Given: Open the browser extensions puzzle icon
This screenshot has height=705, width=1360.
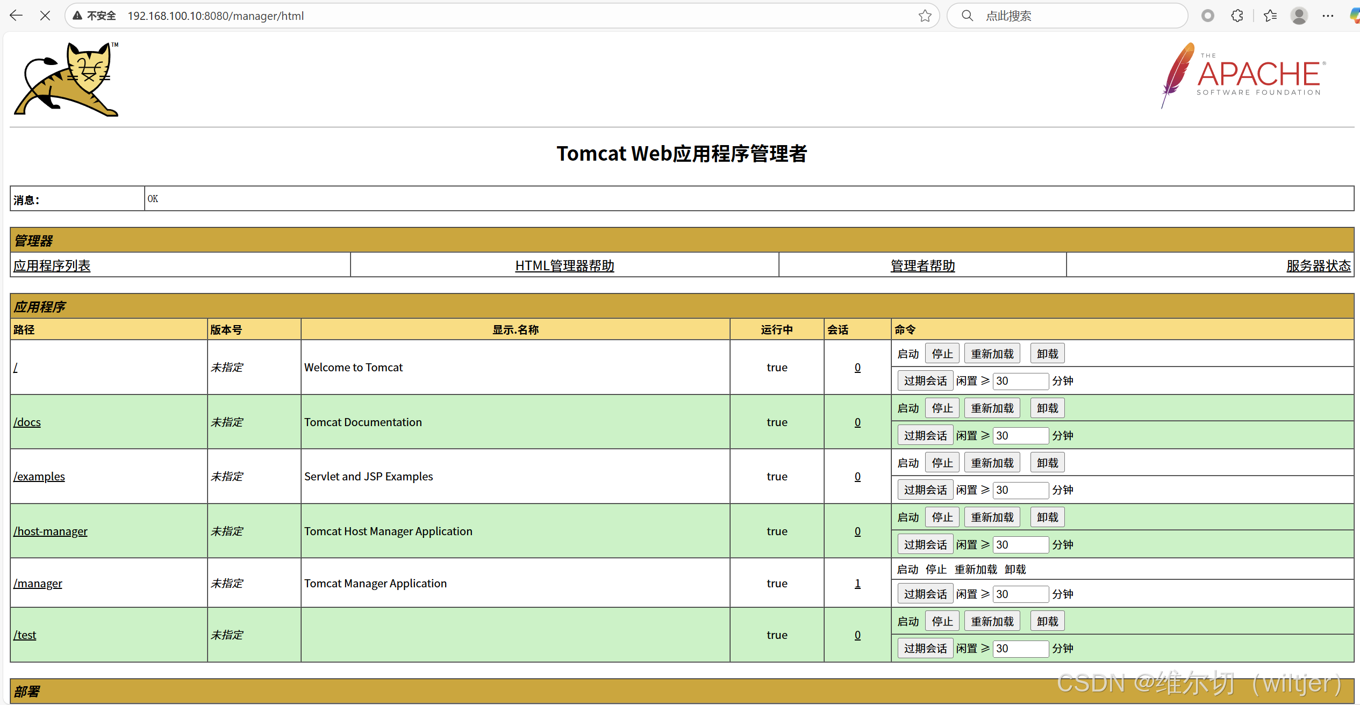Looking at the screenshot, I should [x=1237, y=16].
